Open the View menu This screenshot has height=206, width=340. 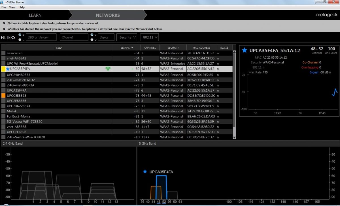(x=12, y=7)
